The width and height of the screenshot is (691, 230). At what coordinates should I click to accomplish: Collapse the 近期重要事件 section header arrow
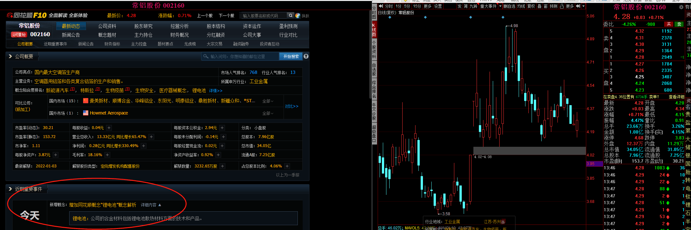[10, 189]
